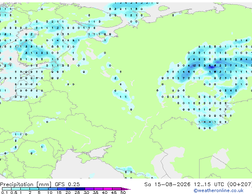252x194 pixels.
Task: Select the 30–35 mm purple legend swatch
Action: coord(89,189)
